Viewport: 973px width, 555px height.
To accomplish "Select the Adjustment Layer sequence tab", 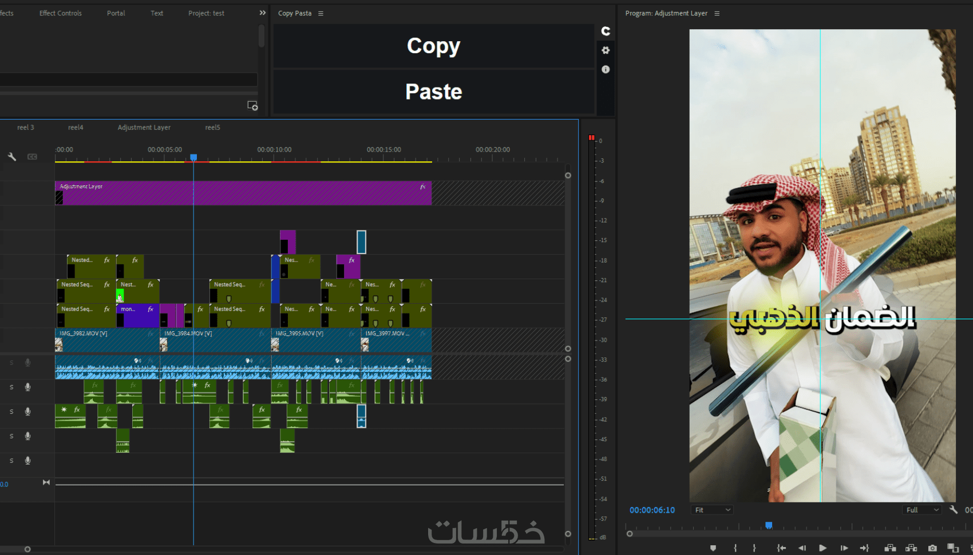I will coord(144,128).
